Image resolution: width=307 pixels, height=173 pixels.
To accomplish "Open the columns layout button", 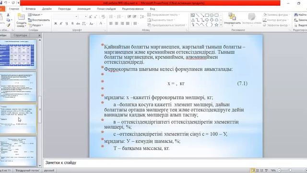I will click(135, 24).
